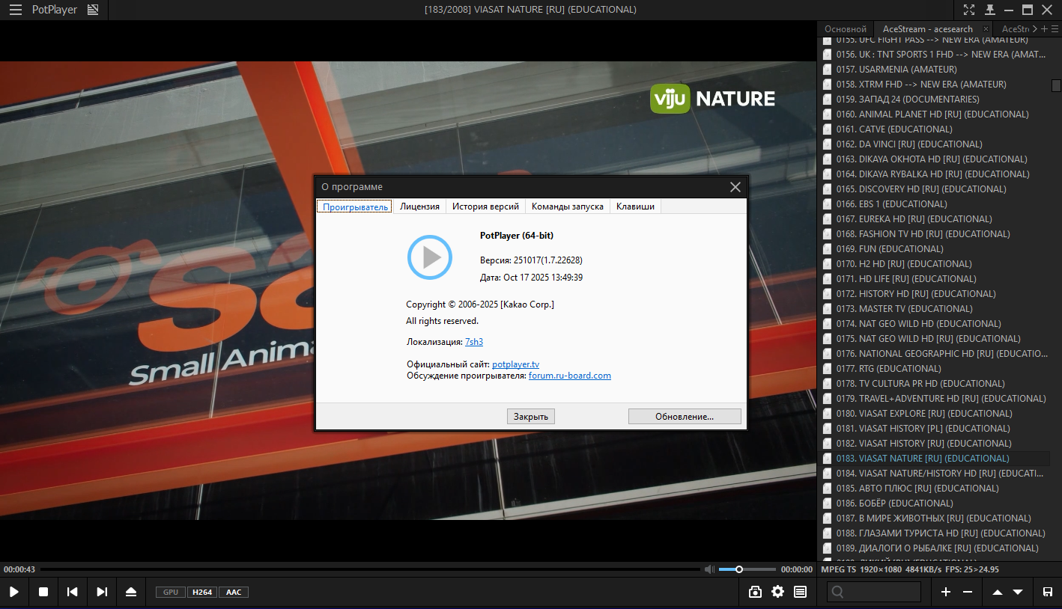Move the playlist item up
Screen dimensions: 1062x609
[x=998, y=592]
